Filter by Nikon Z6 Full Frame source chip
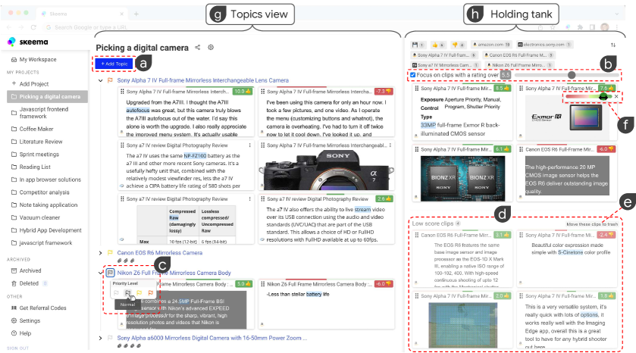636x353 pixels. tap(521, 65)
